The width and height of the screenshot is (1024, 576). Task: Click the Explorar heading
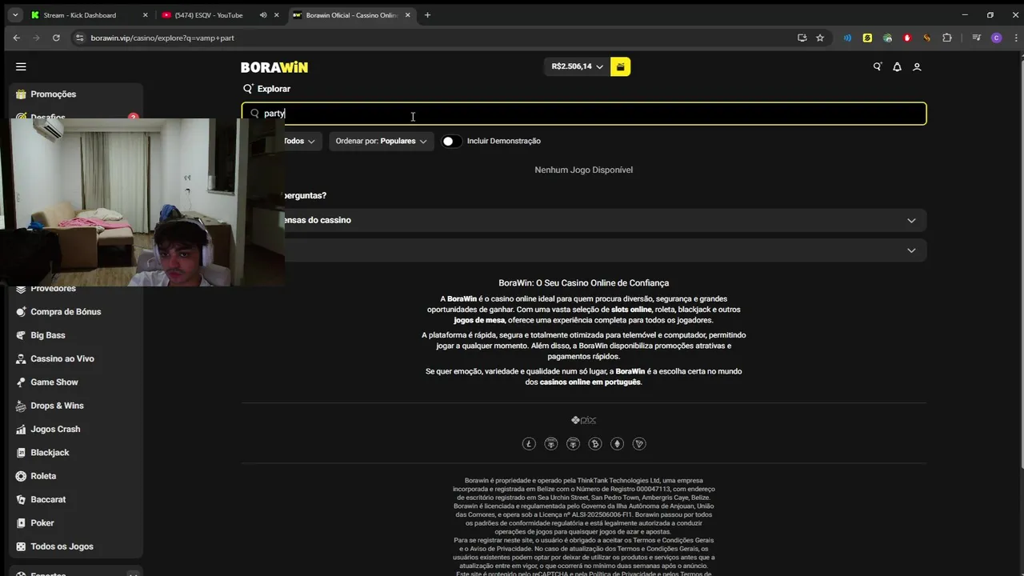(x=274, y=89)
